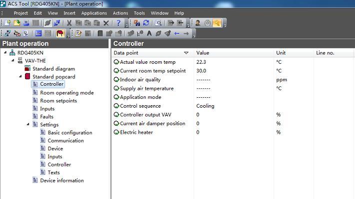Click the grid table icon in toolbar

point(35,23)
